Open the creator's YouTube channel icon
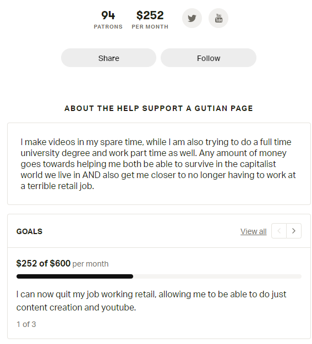Screen dimensions: 312x344 [218, 18]
